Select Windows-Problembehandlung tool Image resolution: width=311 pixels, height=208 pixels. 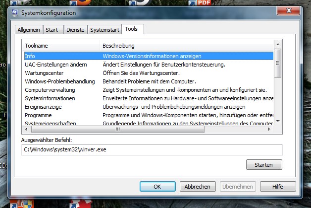point(149,81)
